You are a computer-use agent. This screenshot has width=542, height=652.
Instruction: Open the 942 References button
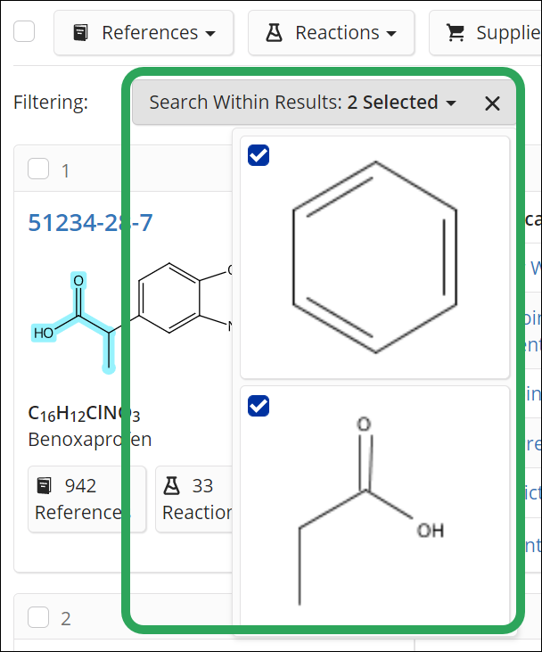(x=86, y=499)
